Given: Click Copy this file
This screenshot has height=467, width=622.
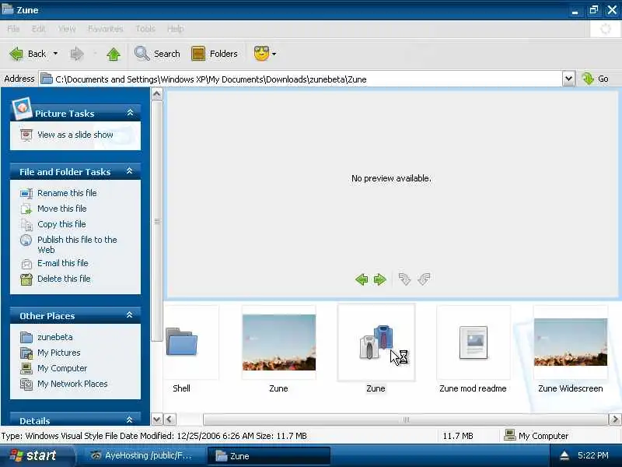Looking at the screenshot, I should pyautogui.click(x=61, y=224).
